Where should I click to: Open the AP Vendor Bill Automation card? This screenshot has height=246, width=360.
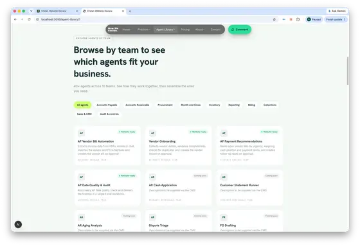coord(107,146)
